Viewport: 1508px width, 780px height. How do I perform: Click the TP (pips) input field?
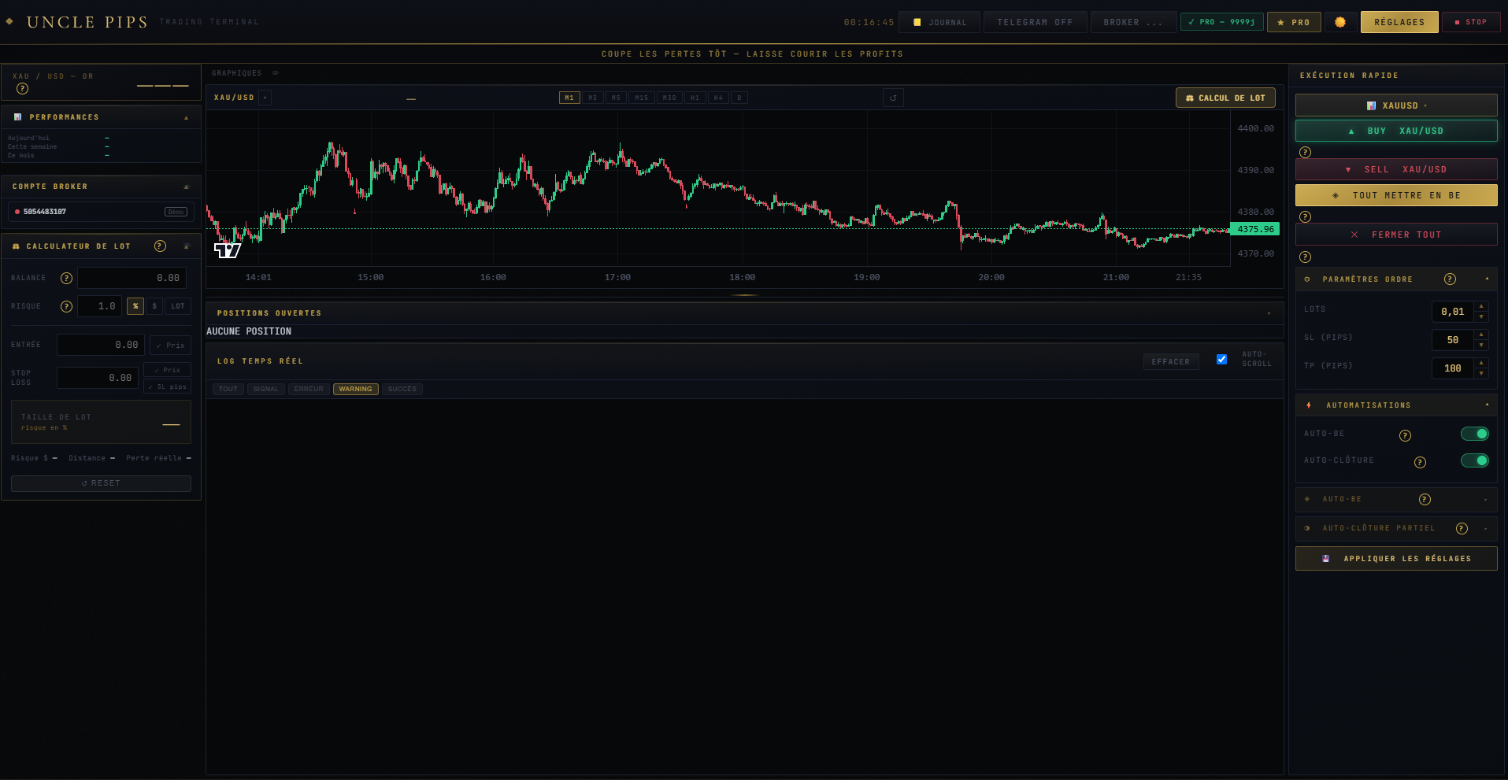pos(1452,368)
